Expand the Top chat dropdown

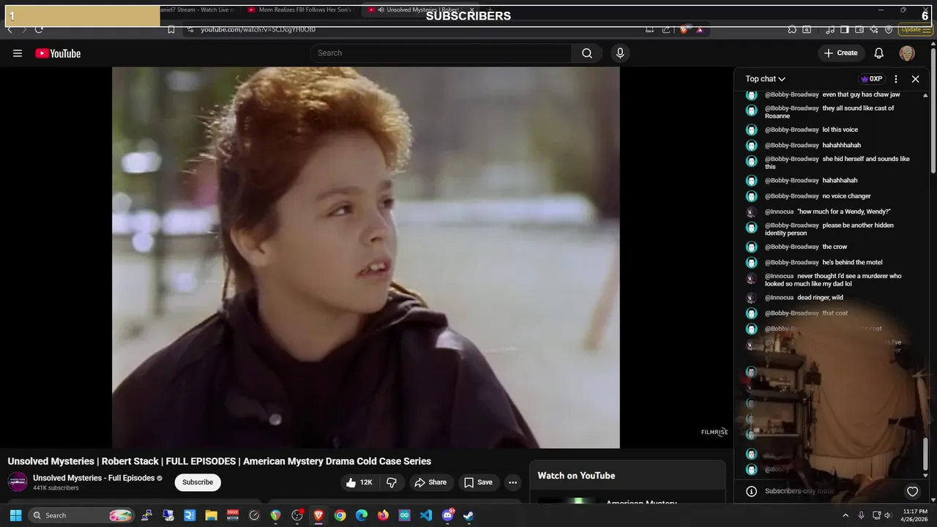click(765, 79)
